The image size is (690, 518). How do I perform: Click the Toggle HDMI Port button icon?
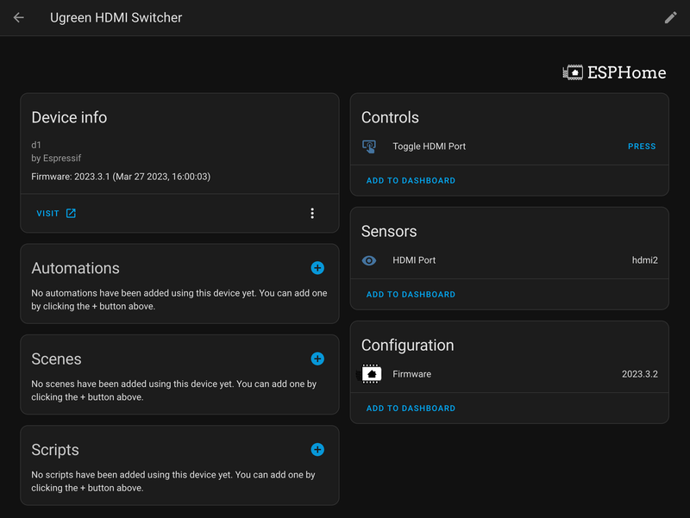coord(369,147)
